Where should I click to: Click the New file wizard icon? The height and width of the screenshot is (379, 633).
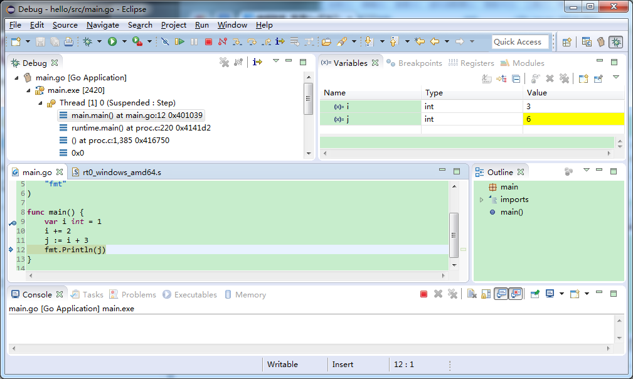16,41
